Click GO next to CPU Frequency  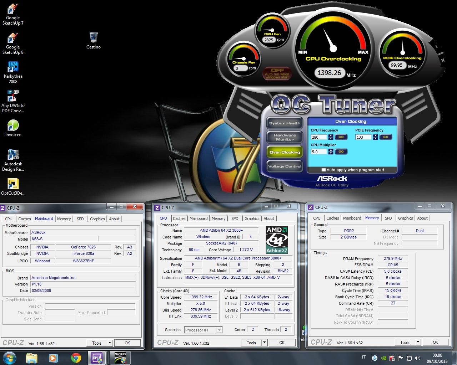pos(341,137)
